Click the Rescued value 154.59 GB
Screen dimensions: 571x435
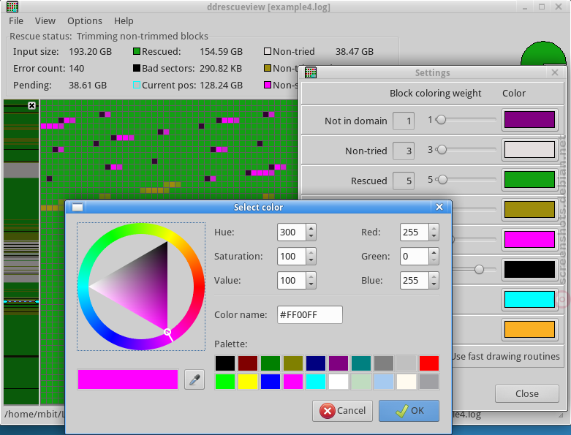tap(221, 52)
